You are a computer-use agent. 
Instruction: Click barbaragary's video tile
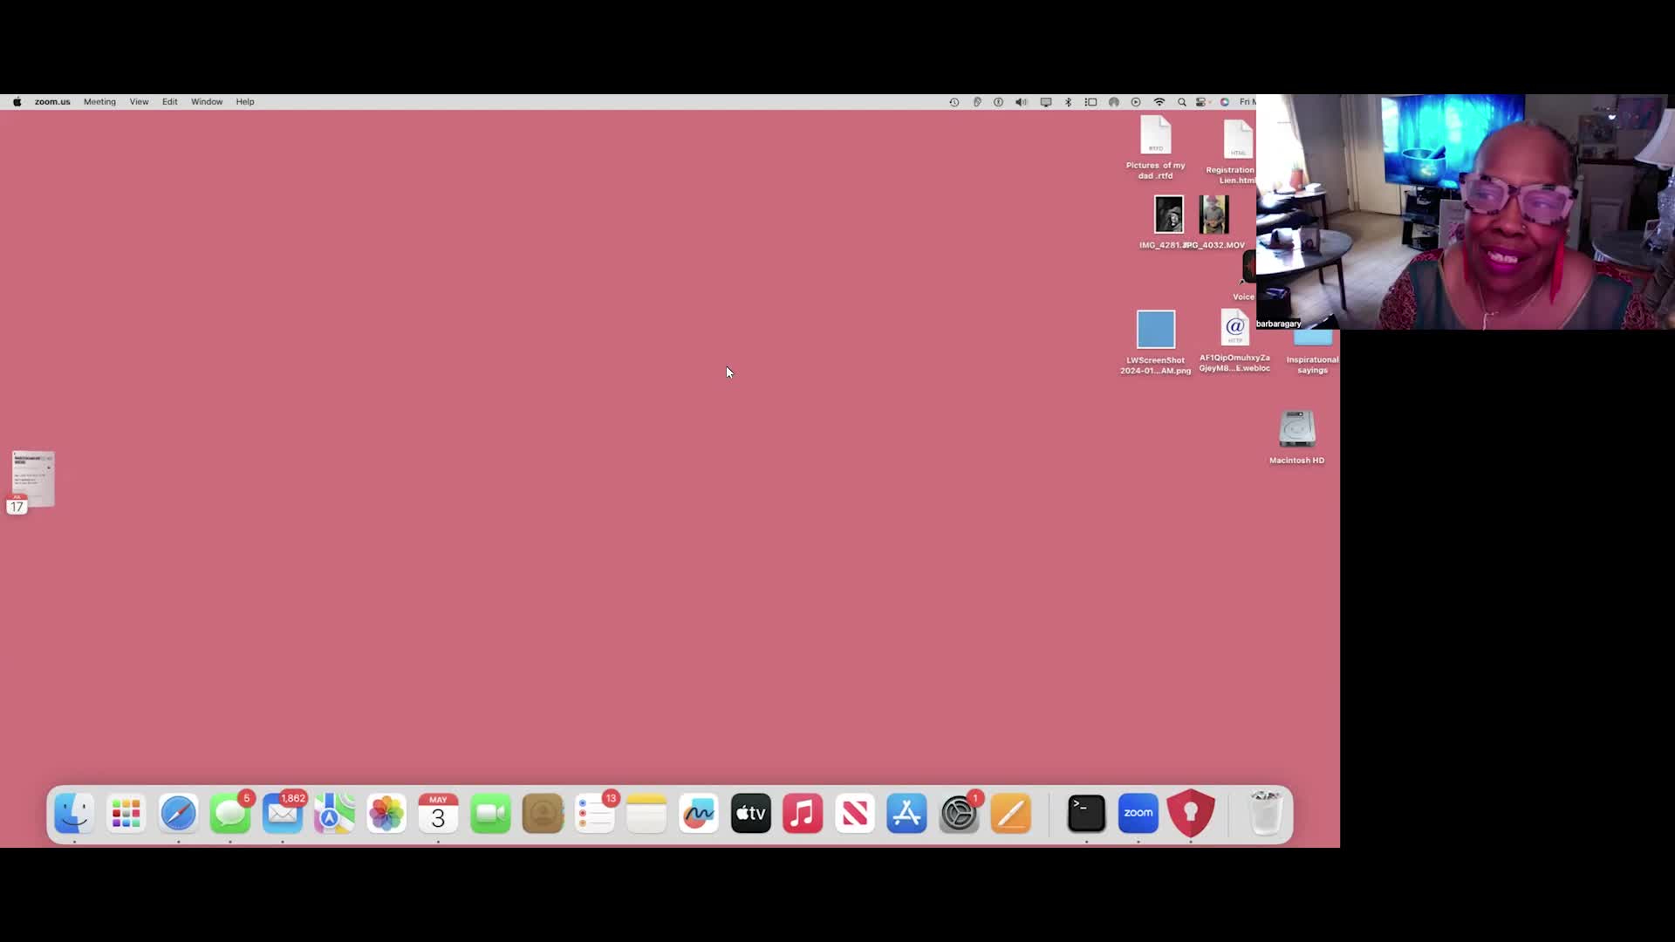(1466, 212)
